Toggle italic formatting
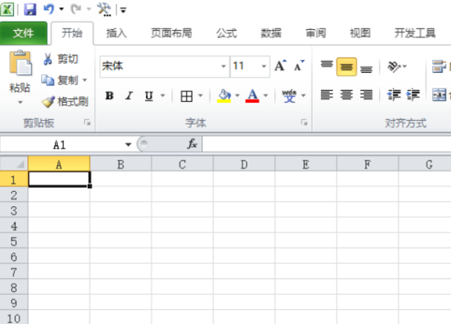This screenshot has height=324, width=451. point(129,95)
